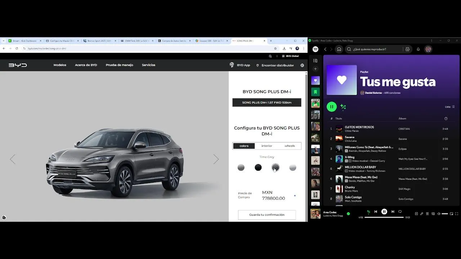Viewport: 461px width, 259px height.
Task: Click Guarda tu confirmación button
Action: pos(267,215)
